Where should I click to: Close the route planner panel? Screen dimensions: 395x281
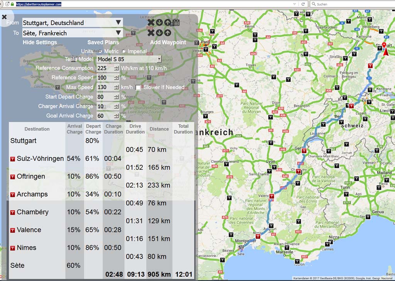click(4, 17)
